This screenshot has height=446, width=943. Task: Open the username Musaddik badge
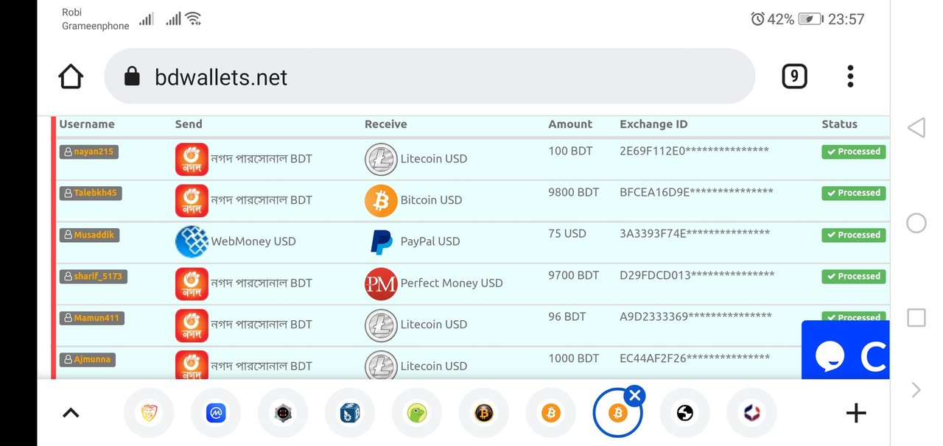pyautogui.click(x=89, y=235)
